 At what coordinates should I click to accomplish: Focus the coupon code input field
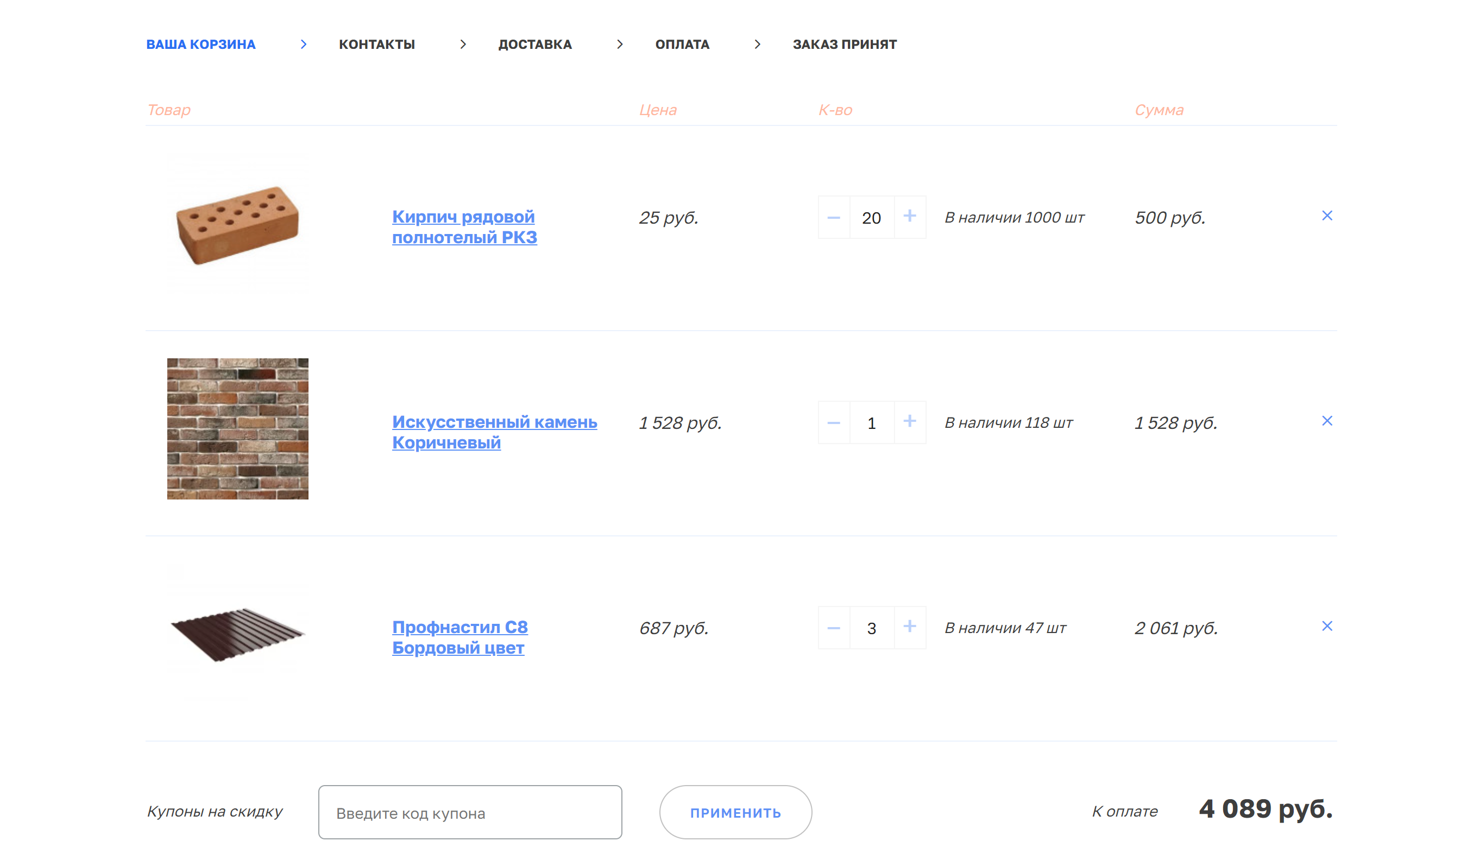click(470, 812)
